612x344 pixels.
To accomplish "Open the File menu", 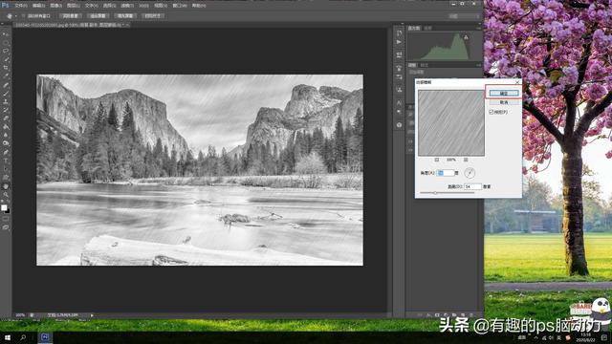I will coord(21,6).
